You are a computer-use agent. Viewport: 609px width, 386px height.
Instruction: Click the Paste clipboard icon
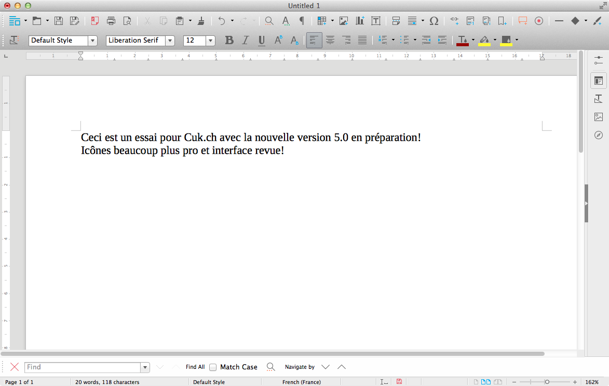coord(180,21)
